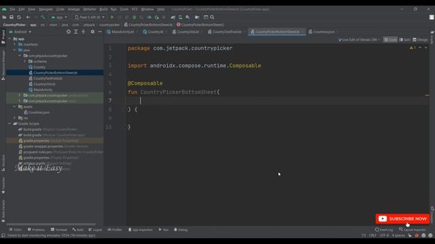435x244 pixels.
Task: Click Expand All icon in Project panel
Action: click(x=75, y=32)
